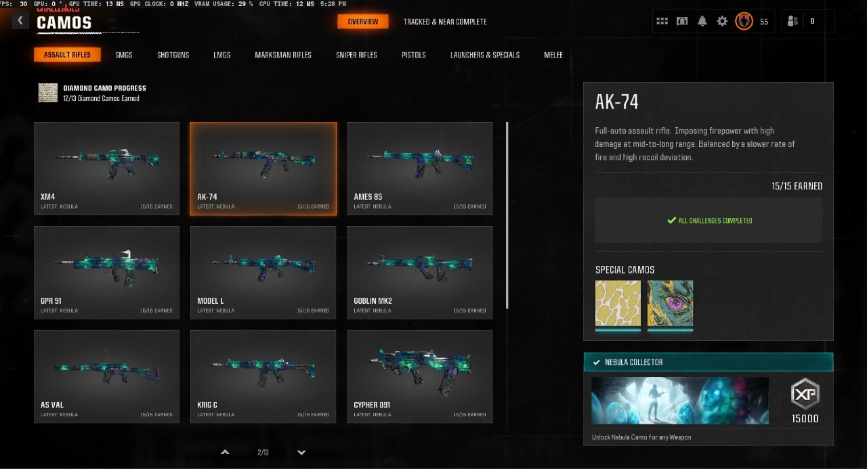Click the weapon list vertical scrollbar
Screen dimensions: 867x469
click(x=507, y=215)
